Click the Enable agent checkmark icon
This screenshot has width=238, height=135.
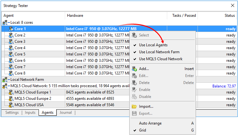[x=134, y=90]
